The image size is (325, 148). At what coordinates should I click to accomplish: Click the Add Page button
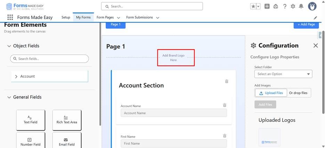[x=306, y=24]
